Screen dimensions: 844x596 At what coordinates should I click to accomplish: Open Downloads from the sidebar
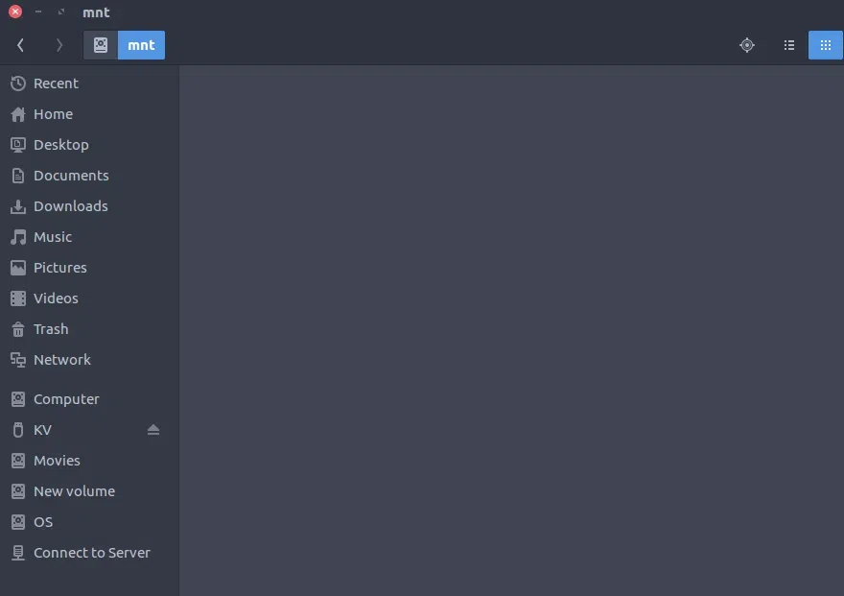point(70,206)
